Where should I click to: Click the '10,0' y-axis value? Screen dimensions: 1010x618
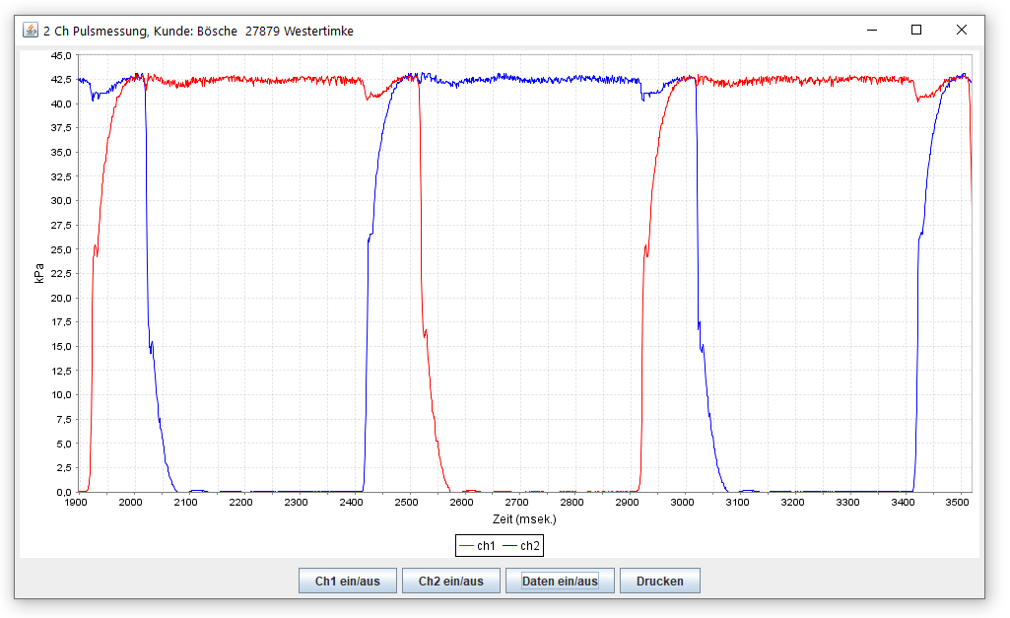click(x=62, y=395)
